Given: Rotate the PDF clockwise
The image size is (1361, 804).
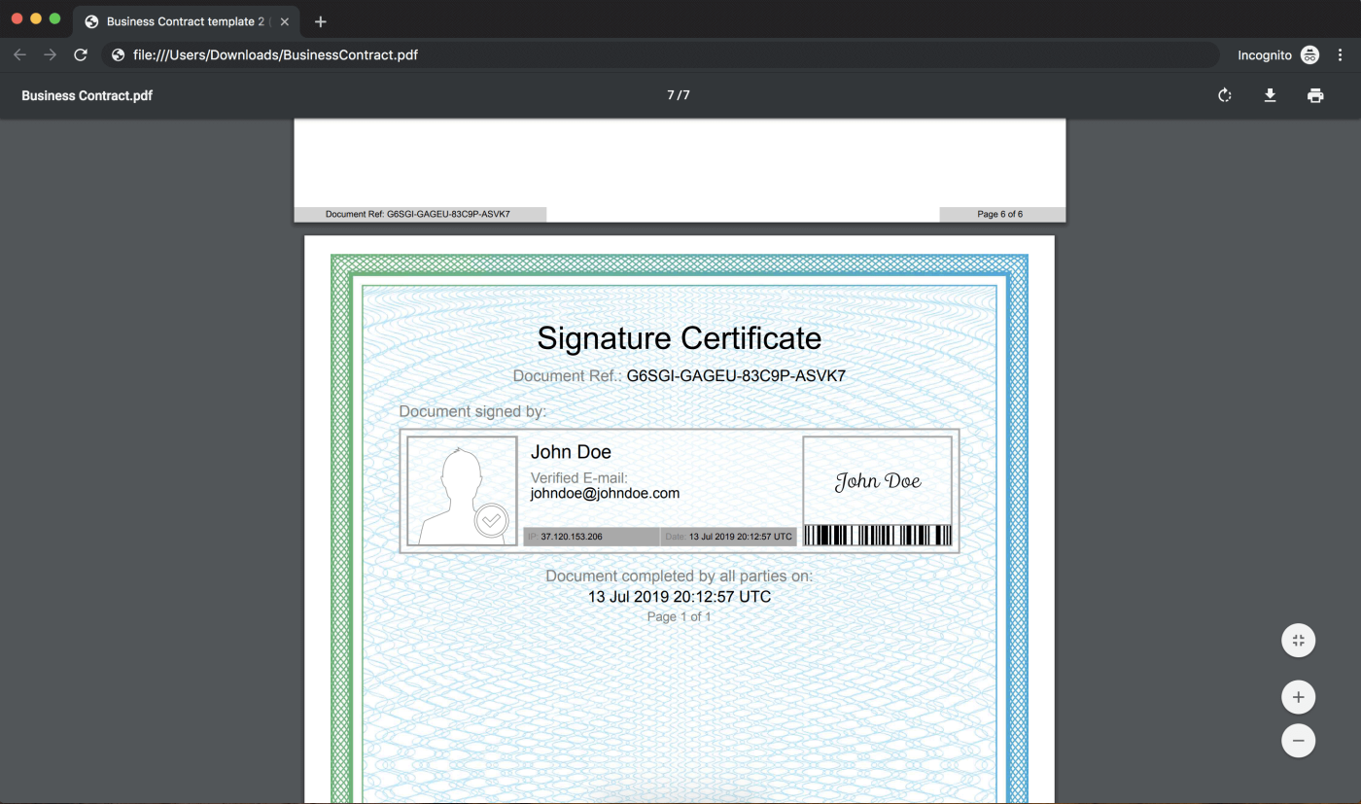Looking at the screenshot, I should tap(1225, 95).
